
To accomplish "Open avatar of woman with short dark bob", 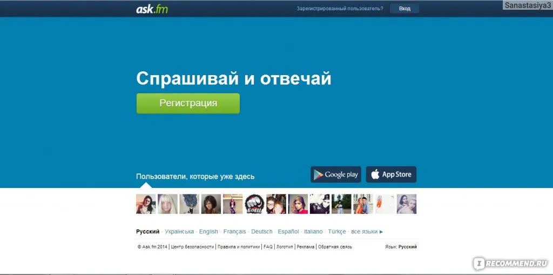I will pyautogui.click(x=211, y=204).
